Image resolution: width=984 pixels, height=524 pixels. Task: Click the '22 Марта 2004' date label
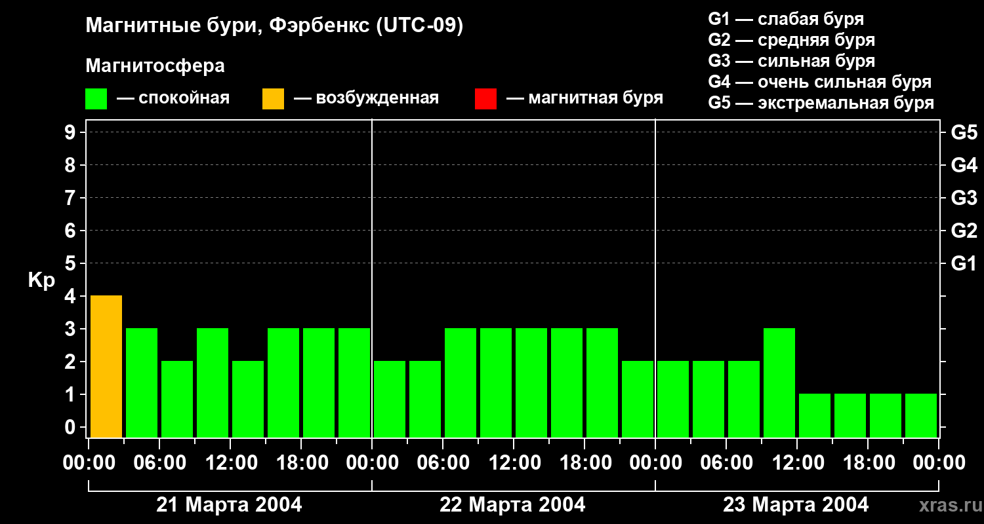tap(512, 505)
